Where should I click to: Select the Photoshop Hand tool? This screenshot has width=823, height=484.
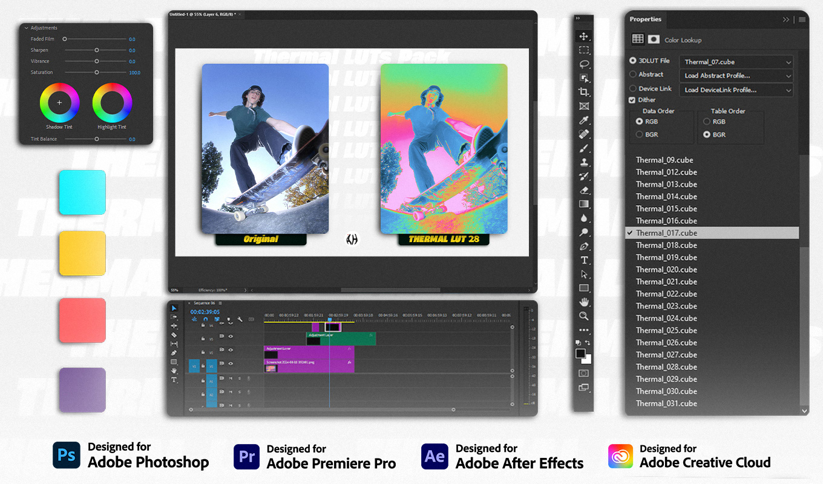(x=584, y=302)
